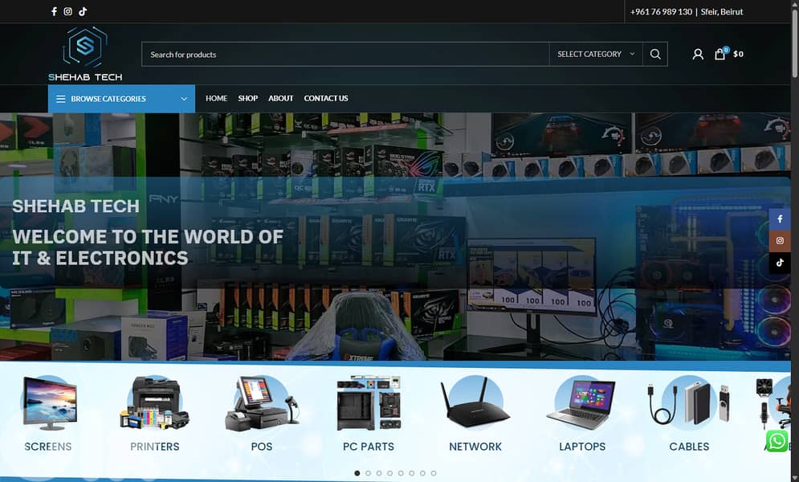799x482 pixels.
Task: Open the Cables category image
Action: pyautogui.click(x=689, y=402)
